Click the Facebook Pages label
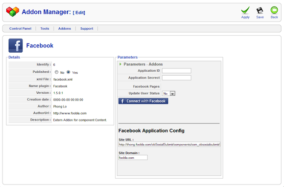The height and width of the screenshot is (187, 284). coord(146,86)
